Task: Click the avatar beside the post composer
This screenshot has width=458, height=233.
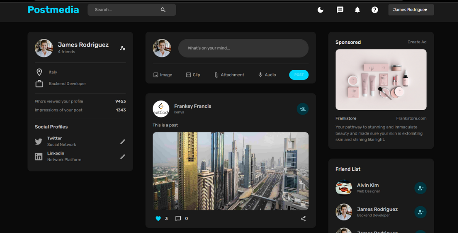Action: point(162,48)
